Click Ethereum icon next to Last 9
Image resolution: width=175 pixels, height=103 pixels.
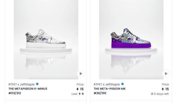[x=79, y=94]
